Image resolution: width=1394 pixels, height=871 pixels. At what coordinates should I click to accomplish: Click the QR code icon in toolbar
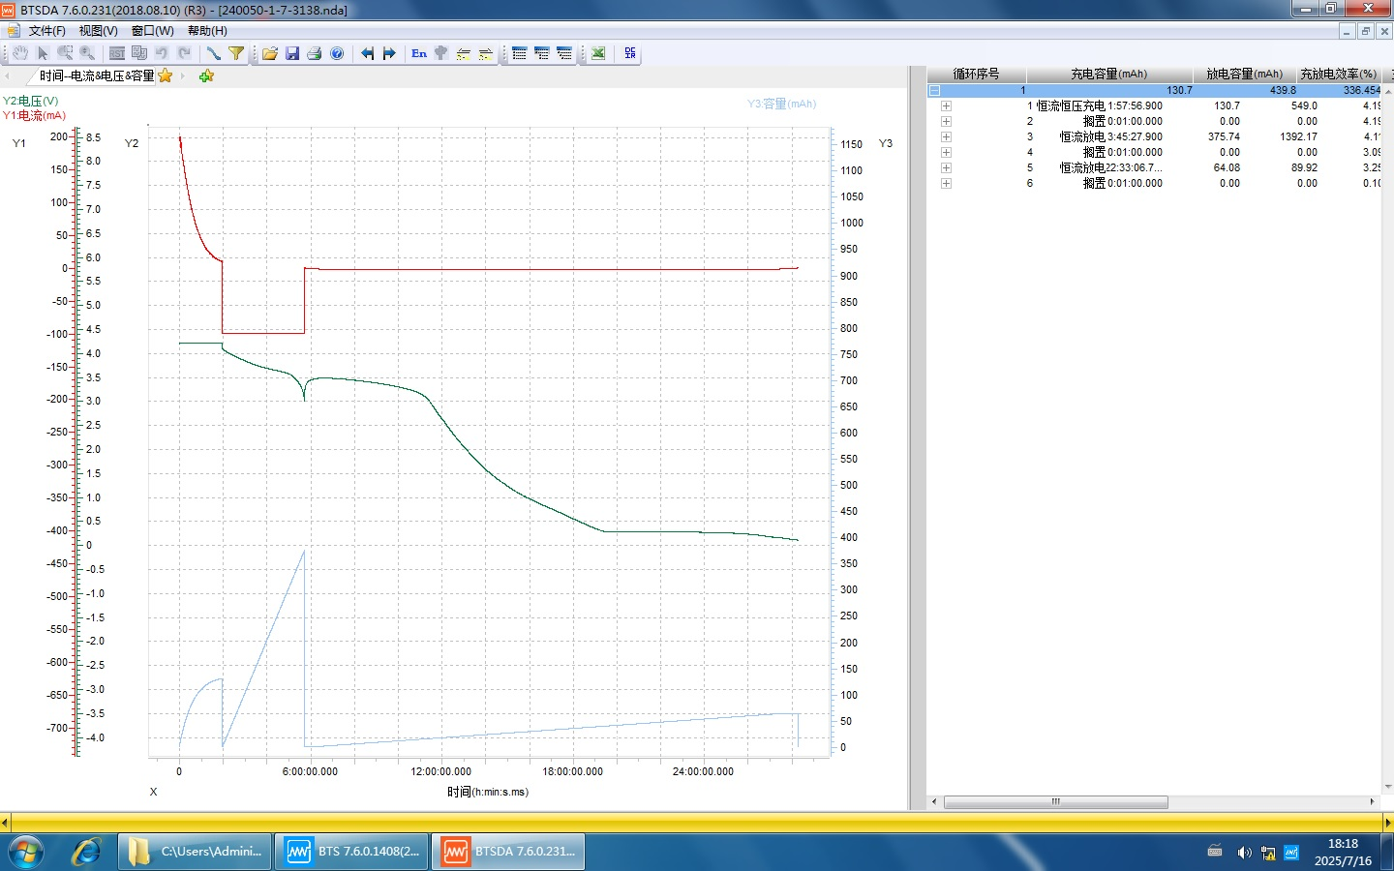click(630, 53)
